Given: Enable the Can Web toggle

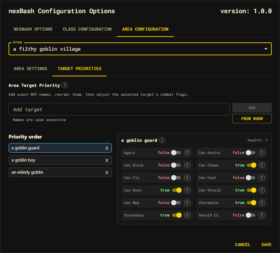Looking at the screenshot, I should 176,203.
